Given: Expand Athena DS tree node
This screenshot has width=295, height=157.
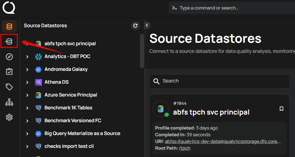Looking at the screenshot, I should (x=27, y=82).
